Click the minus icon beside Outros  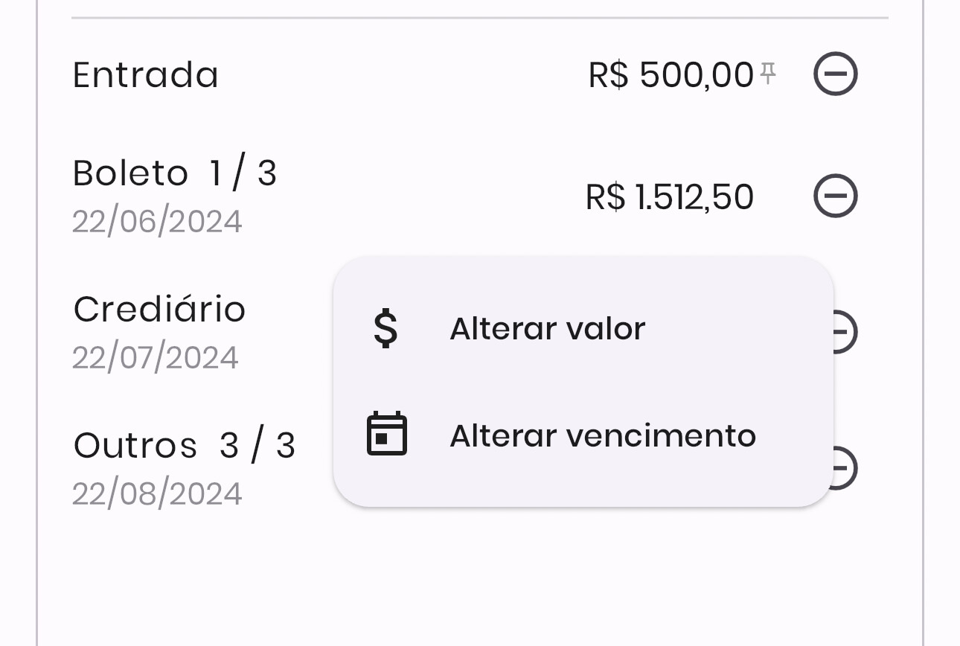pos(846,468)
